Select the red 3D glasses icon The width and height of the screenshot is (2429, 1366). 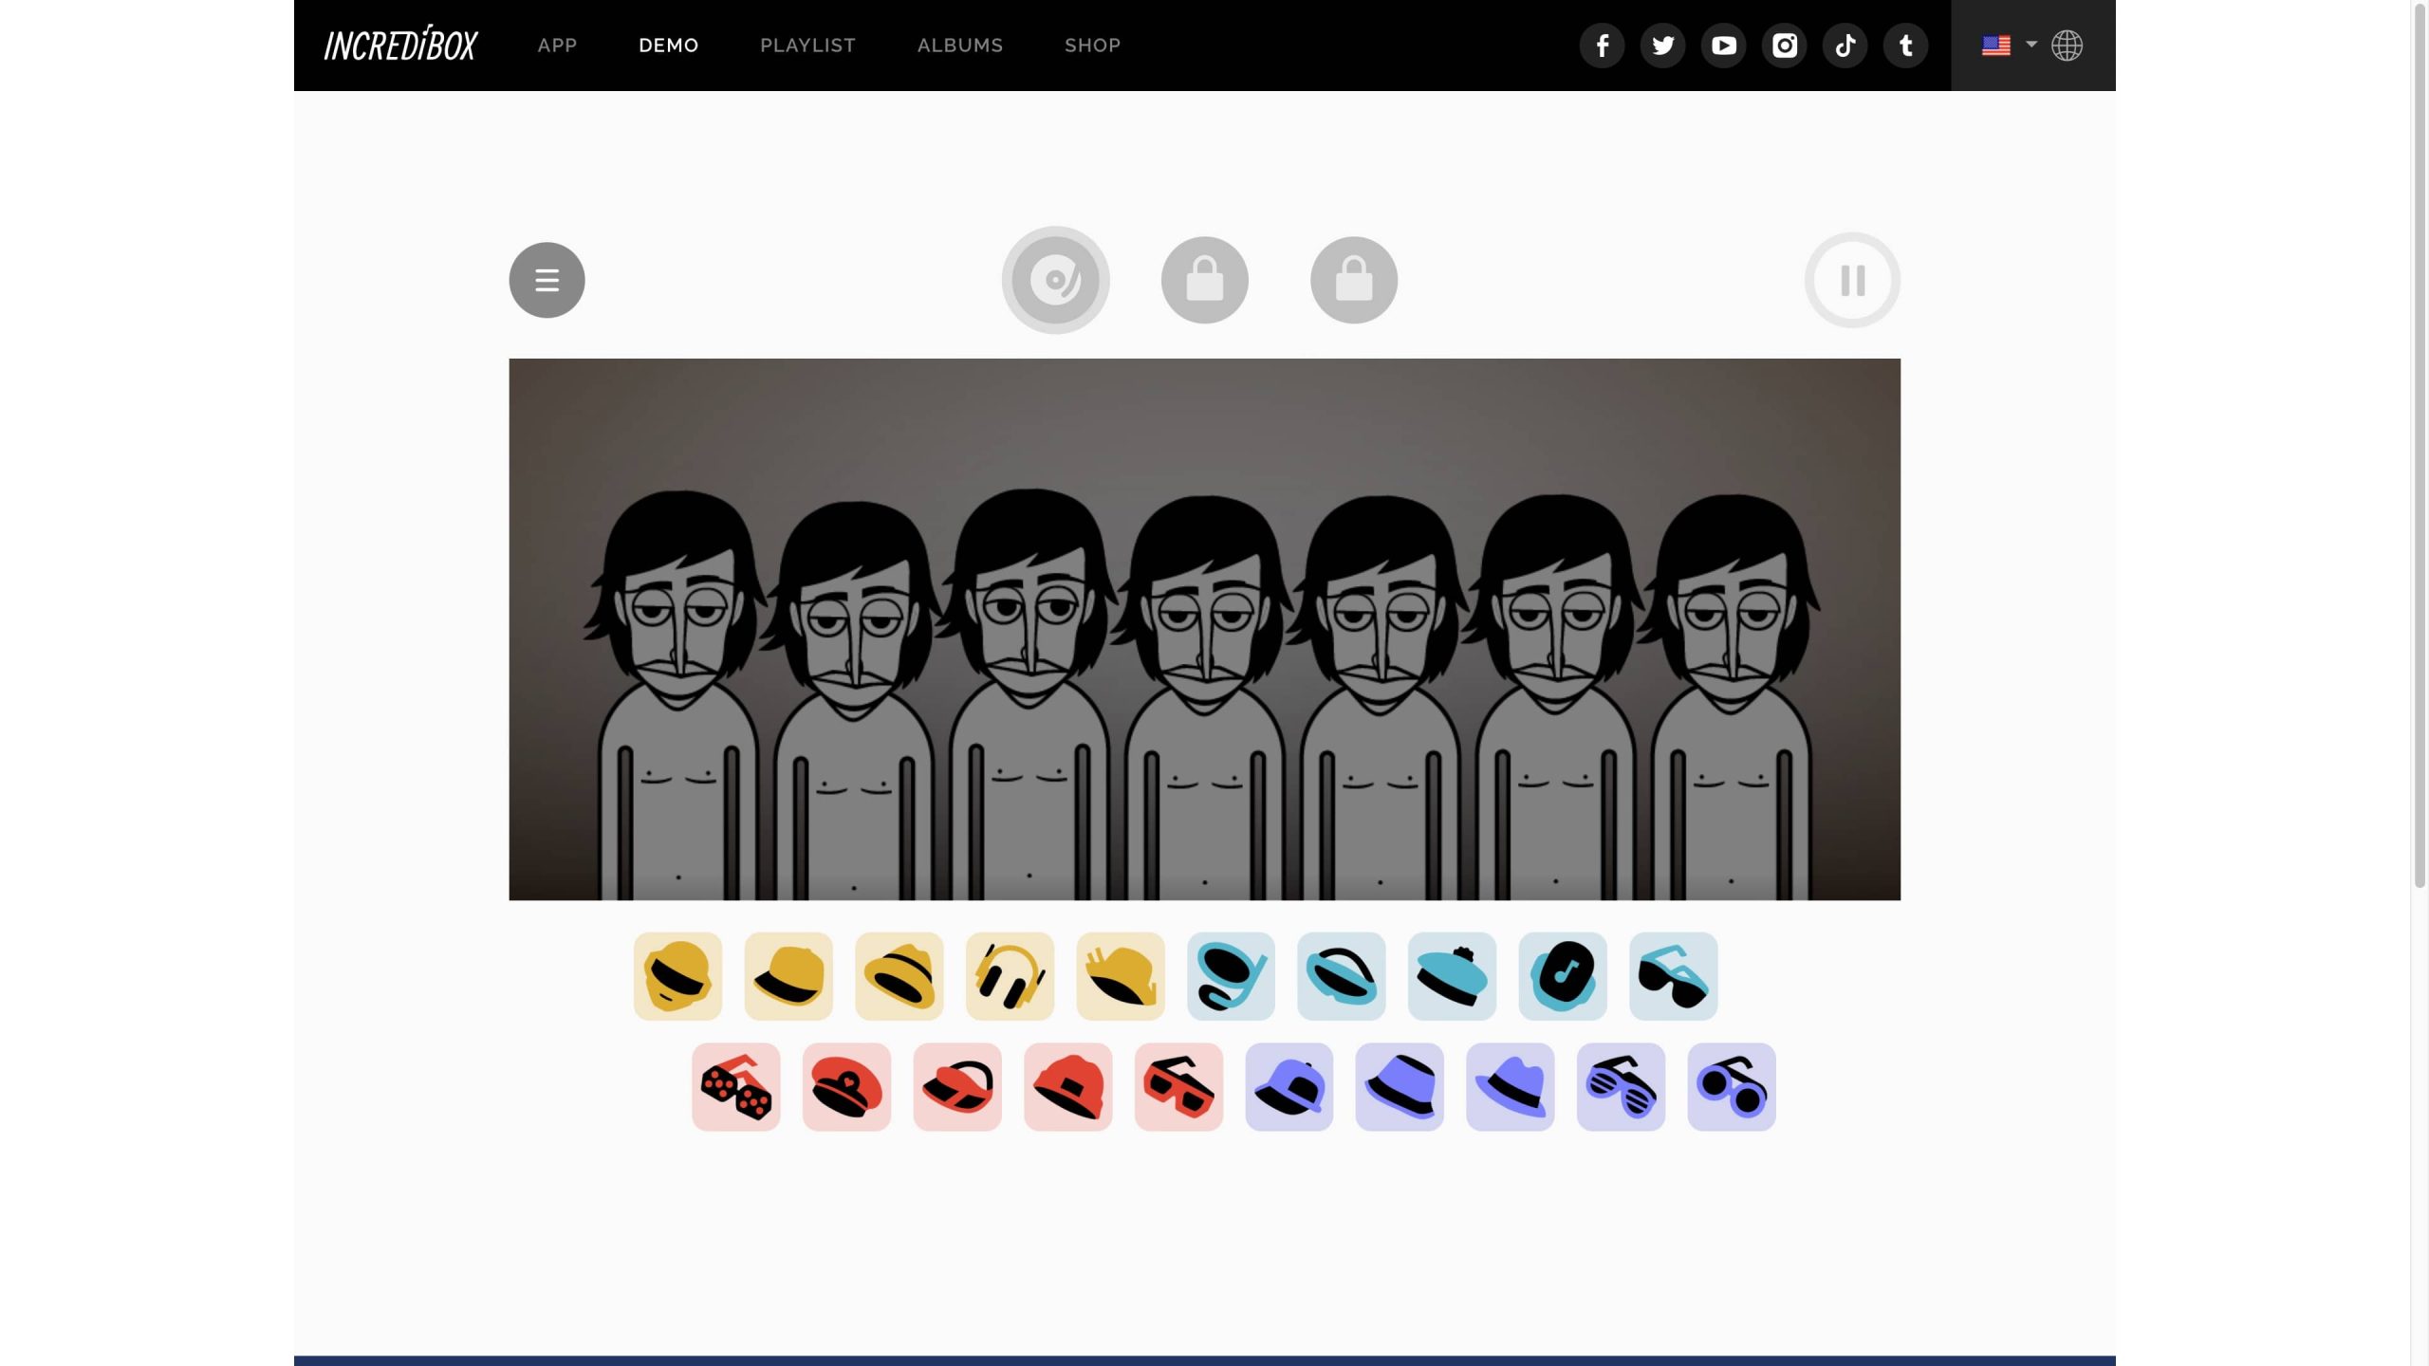(x=1178, y=1087)
